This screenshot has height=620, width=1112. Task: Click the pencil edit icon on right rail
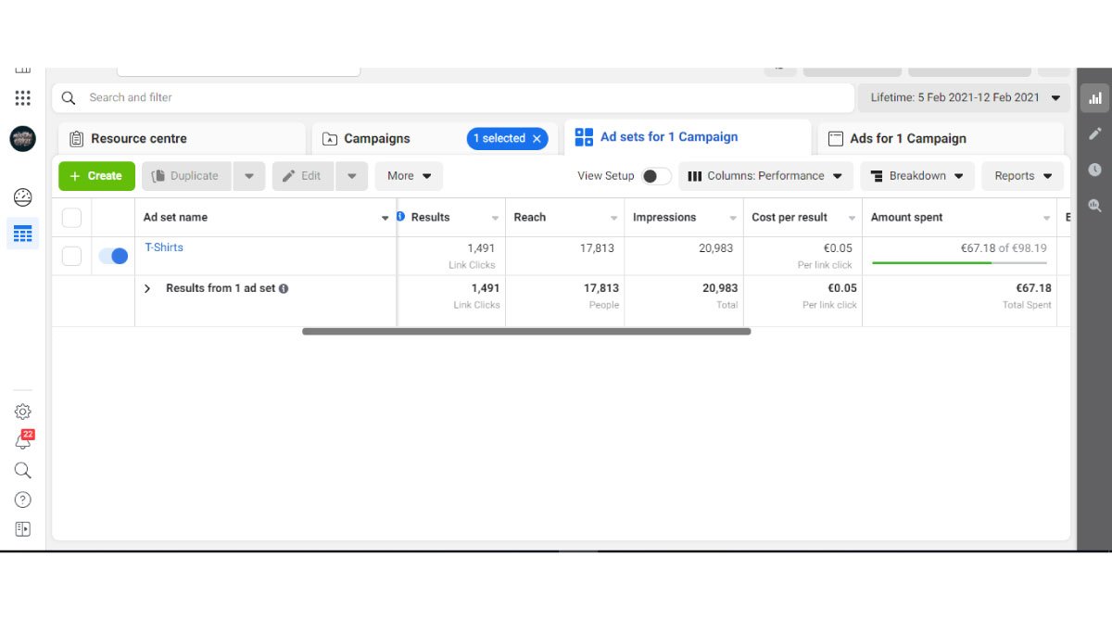pos(1094,133)
